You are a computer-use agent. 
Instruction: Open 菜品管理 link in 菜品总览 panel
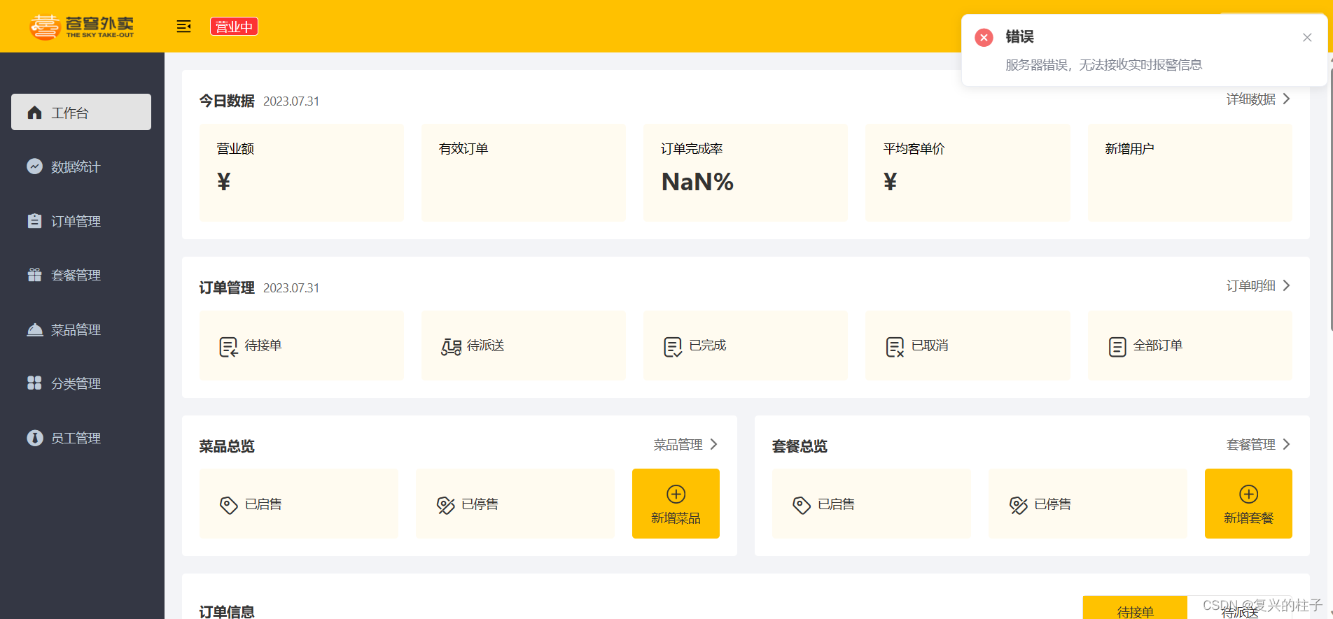pyautogui.click(x=678, y=445)
